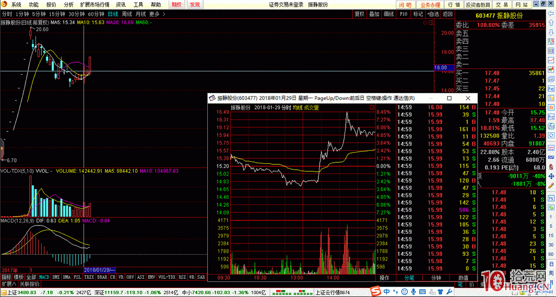Select the 数值 tab in the popup
556x297 pixels.
(463, 278)
